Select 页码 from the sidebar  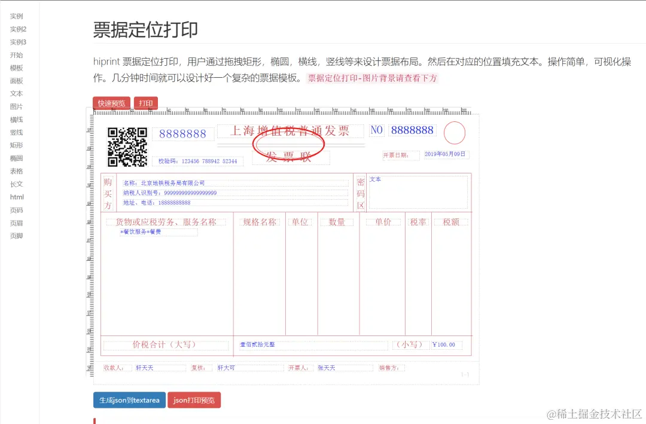pos(17,210)
